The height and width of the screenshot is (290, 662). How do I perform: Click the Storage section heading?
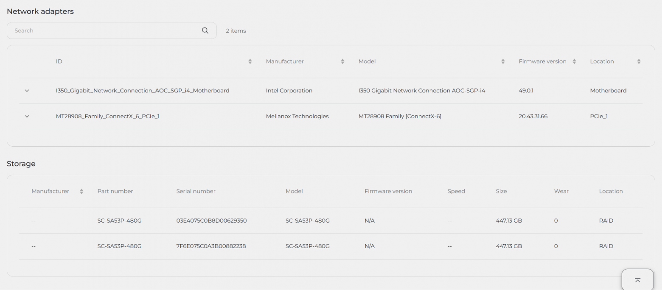tap(21, 164)
